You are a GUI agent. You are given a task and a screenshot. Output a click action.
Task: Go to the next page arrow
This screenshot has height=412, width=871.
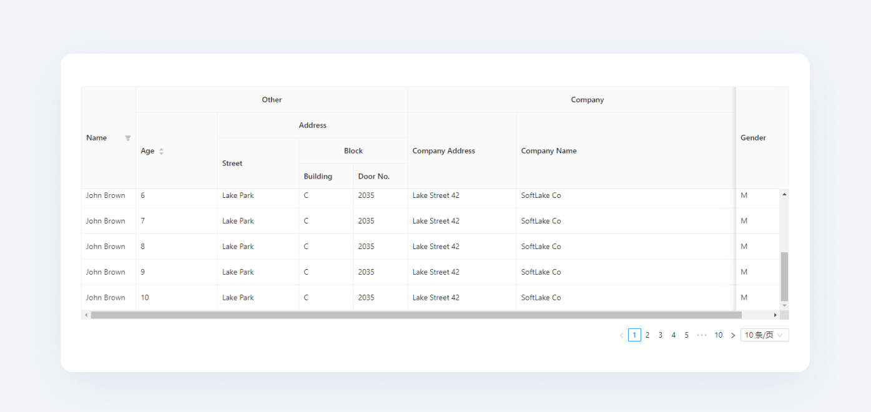pos(733,336)
